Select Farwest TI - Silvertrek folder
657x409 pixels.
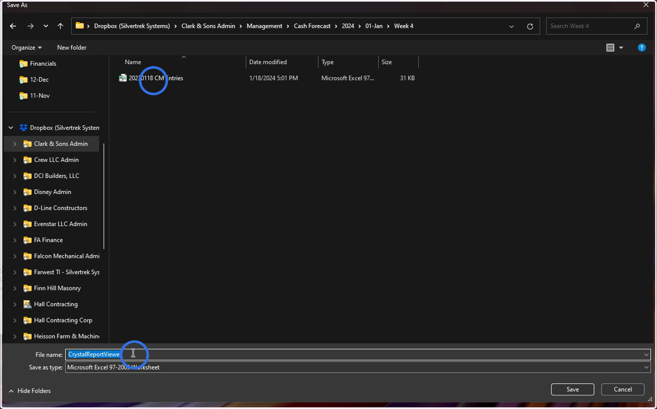[x=66, y=272]
